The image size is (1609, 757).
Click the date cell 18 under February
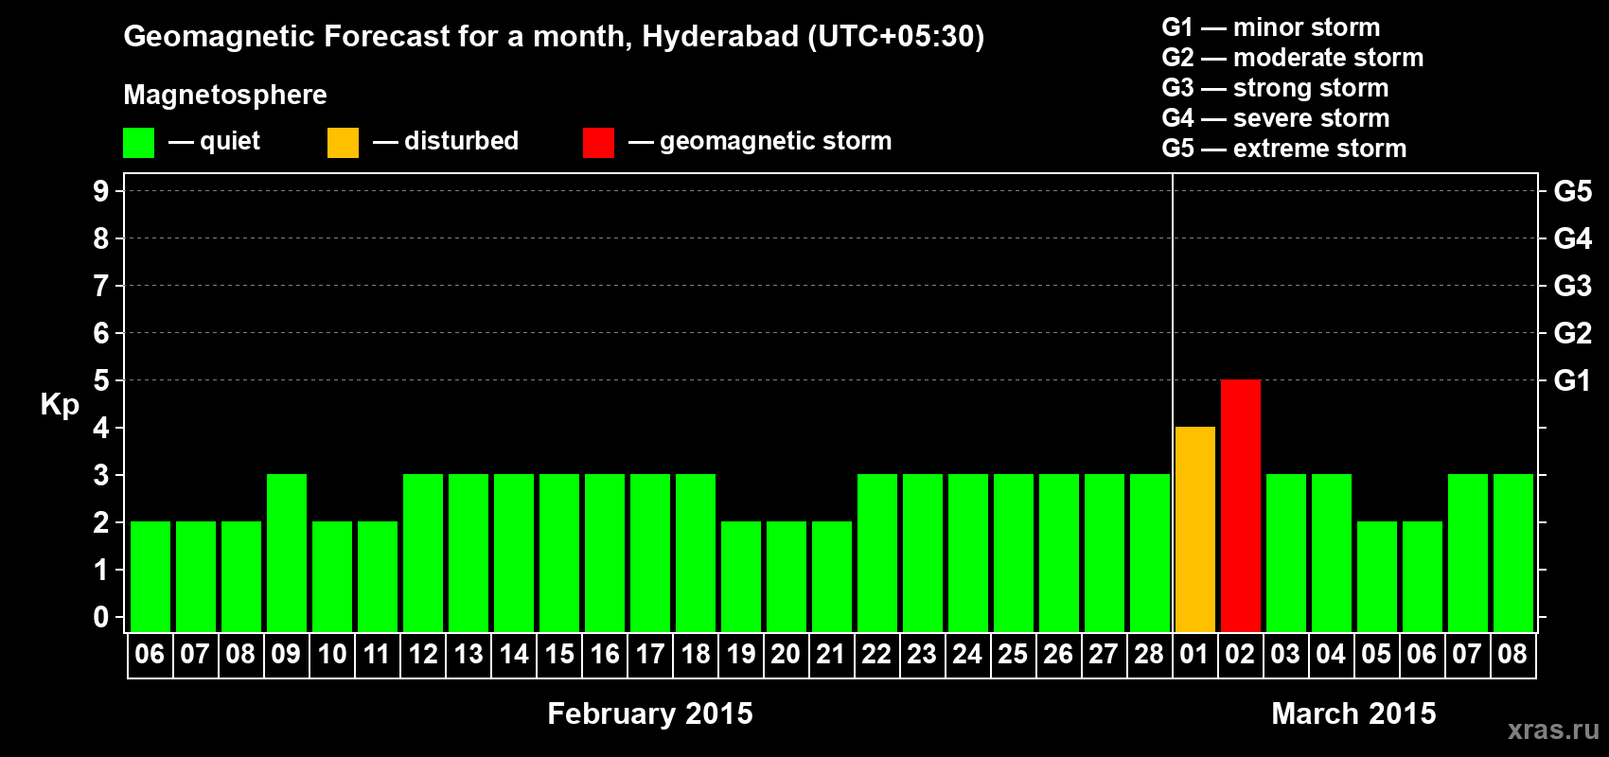pyautogui.click(x=695, y=655)
